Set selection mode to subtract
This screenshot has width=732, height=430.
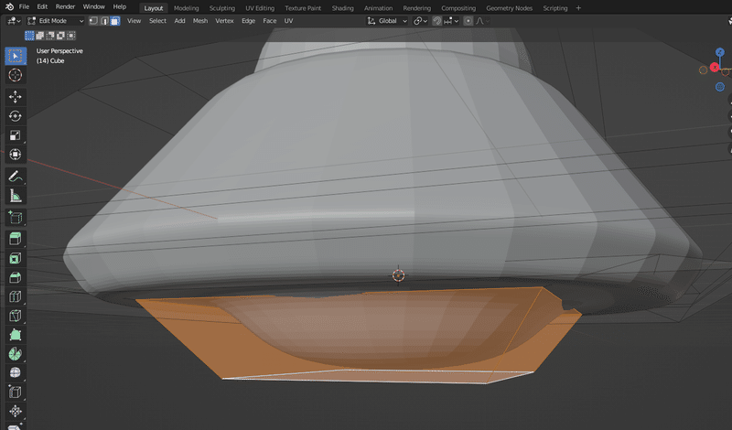50,36
